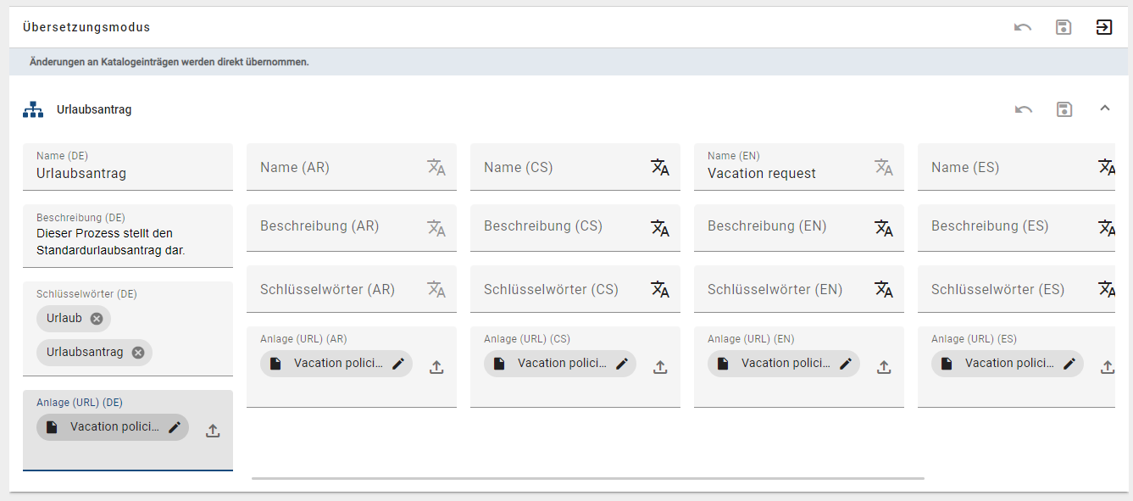Exit Übersetzungsmodus via the top-right icon
This screenshot has width=1133, height=501.
click(x=1104, y=27)
